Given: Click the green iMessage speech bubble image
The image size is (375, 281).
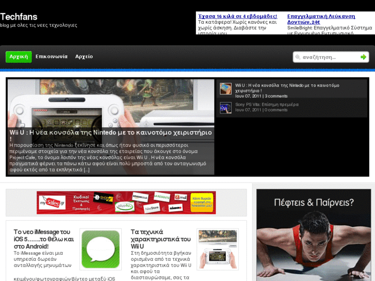Looking at the screenshot, I should [101, 249].
